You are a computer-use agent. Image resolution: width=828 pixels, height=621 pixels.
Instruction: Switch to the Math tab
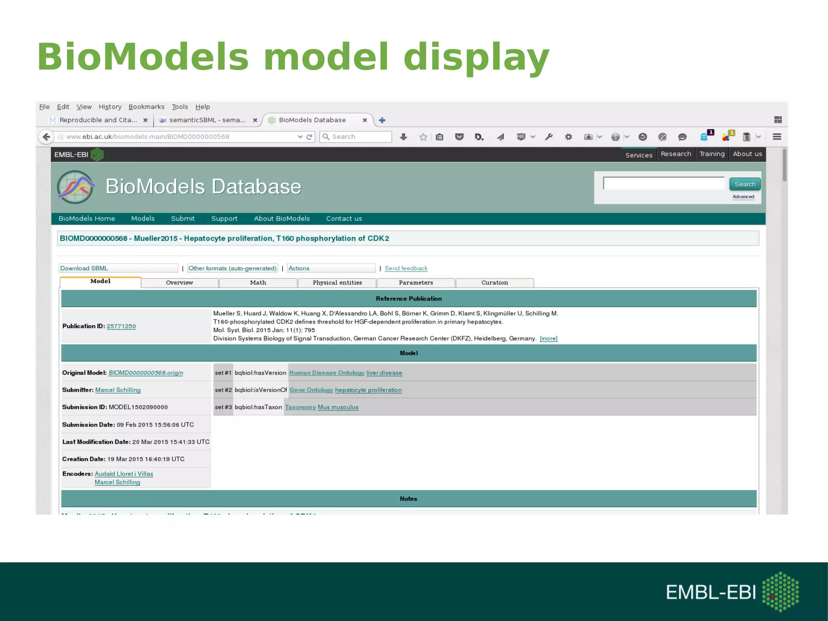(x=258, y=283)
